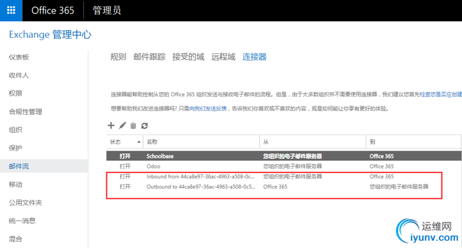Open the 接受的域 tab
Image resolution: width=462 pixels, height=248 pixels.
[x=188, y=56]
